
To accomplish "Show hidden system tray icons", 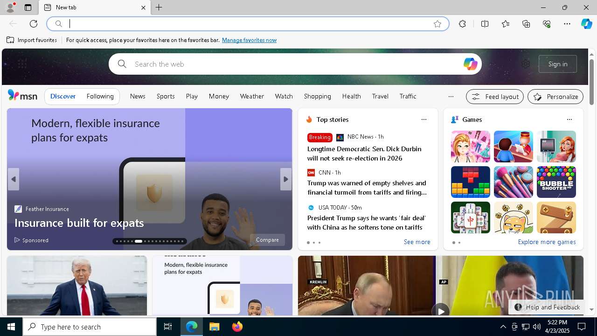I will [x=503, y=327].
